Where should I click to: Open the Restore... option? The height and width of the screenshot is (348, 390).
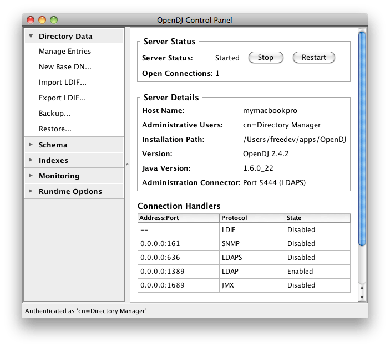(x=55, y=129)
